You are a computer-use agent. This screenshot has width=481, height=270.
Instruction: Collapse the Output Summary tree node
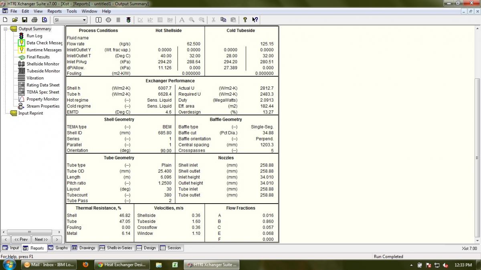[6, 29]
